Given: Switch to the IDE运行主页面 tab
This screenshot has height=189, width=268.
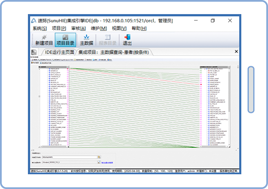Looking at the screenshot, I should pos(59,52).
